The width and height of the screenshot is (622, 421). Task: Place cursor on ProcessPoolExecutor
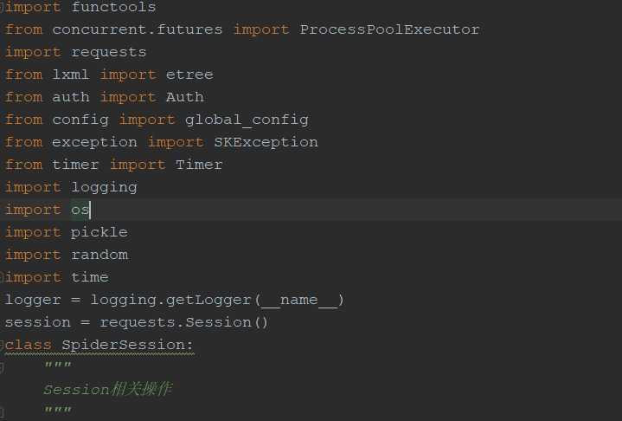(x=389, y=29)
